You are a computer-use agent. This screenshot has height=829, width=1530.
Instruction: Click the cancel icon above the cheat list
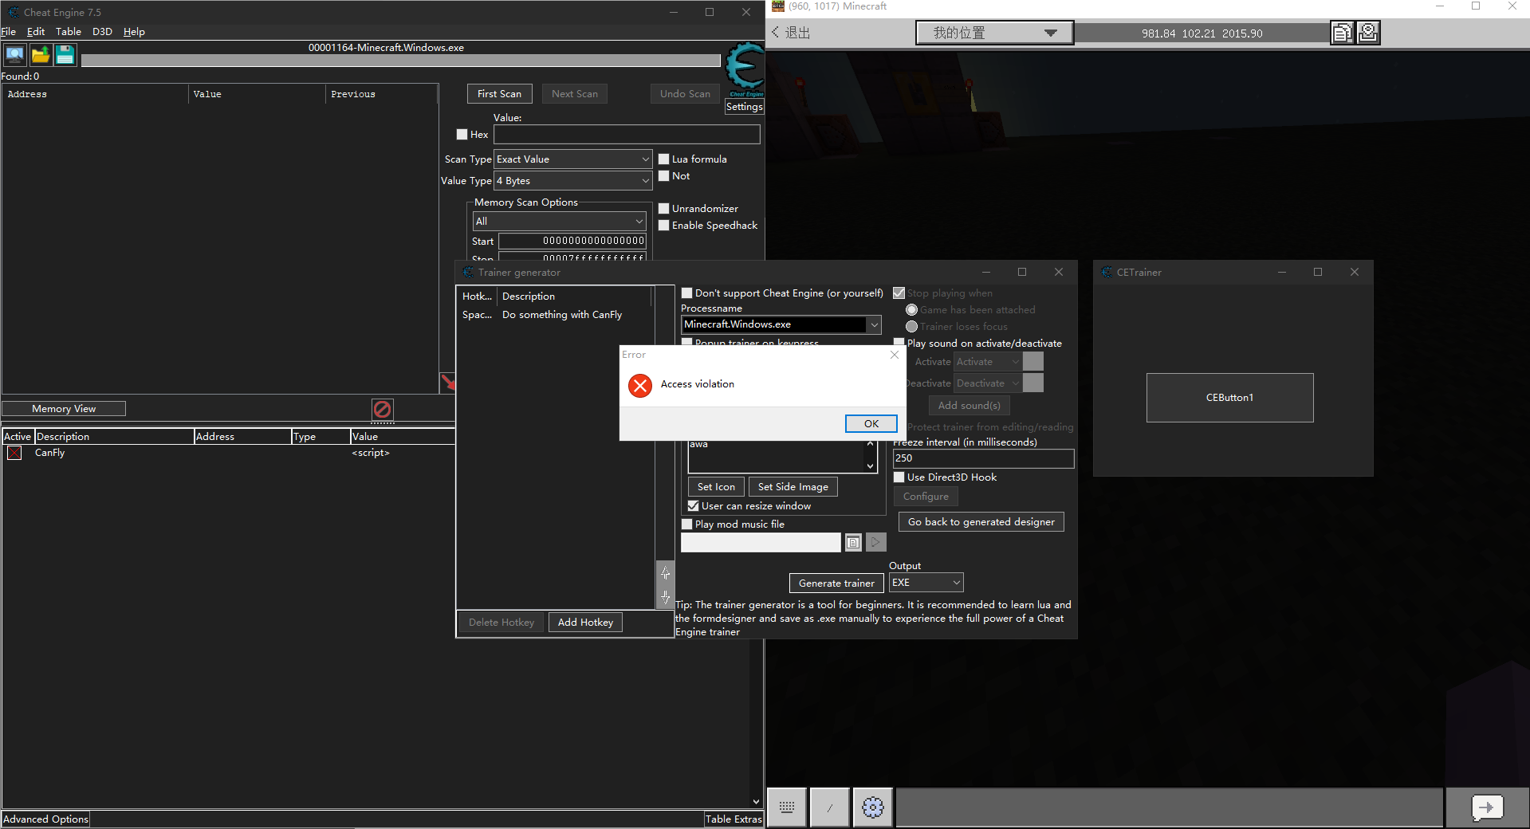click(x=382, y=411)
